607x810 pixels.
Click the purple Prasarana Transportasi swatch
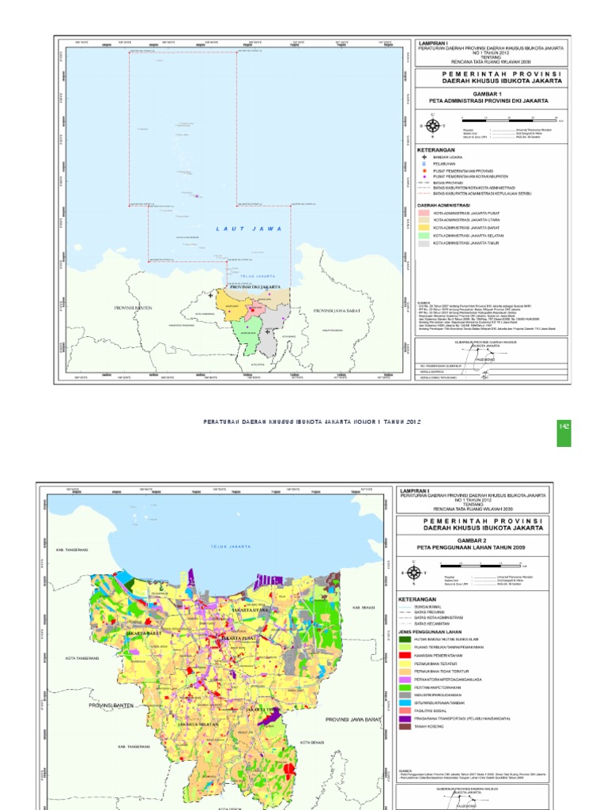[x=405, y=718]
